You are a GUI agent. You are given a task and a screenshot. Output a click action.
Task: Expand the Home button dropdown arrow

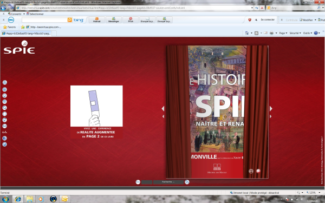click(252, 33)
